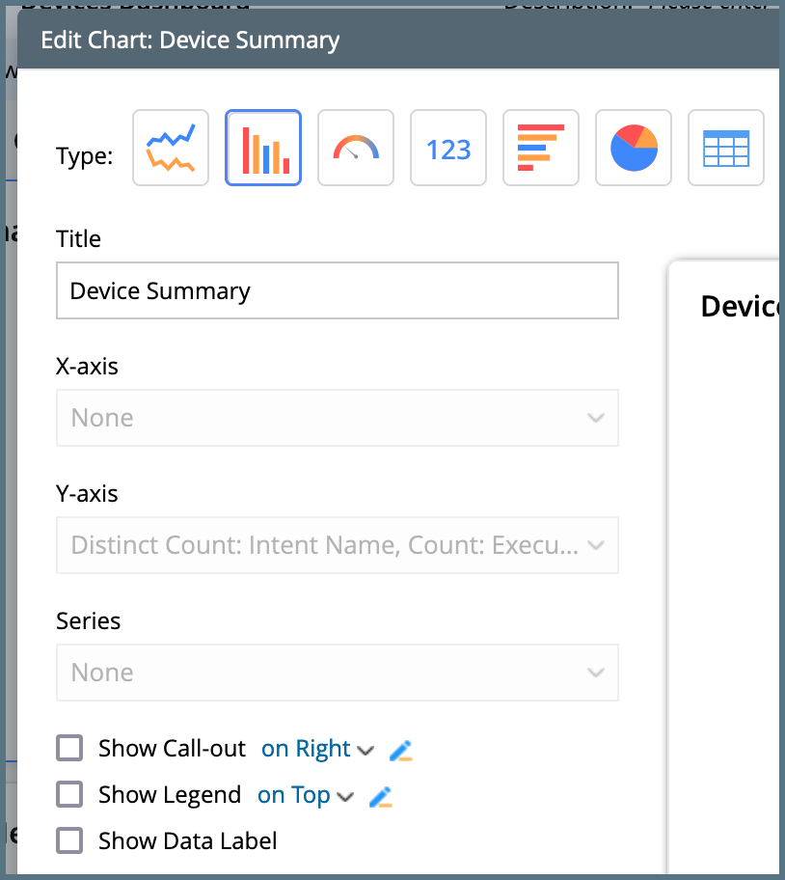Enable the Show Call-out checkbox
This screenshot has height=880, width=785.
(69, 749)
